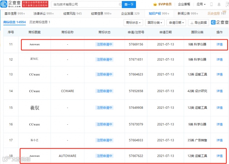Click the red 全国企业信用查询系统 badge

tap(35, 4)
